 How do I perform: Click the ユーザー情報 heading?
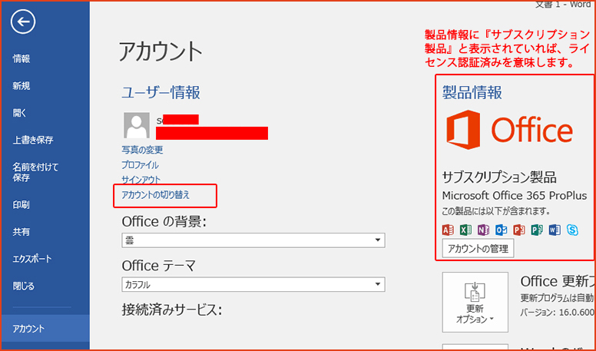161,92
